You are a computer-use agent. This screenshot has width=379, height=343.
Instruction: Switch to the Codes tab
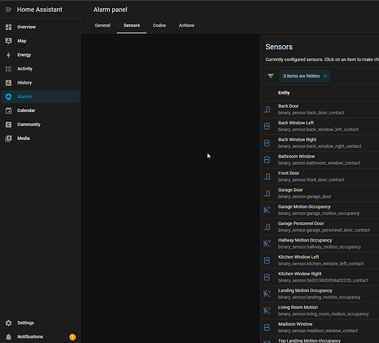click(x=159, y=25)
